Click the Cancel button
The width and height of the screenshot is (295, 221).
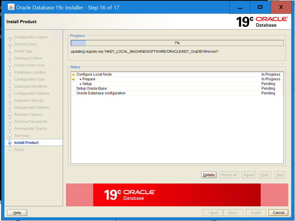pyautogui.click(x=278, y=212)
